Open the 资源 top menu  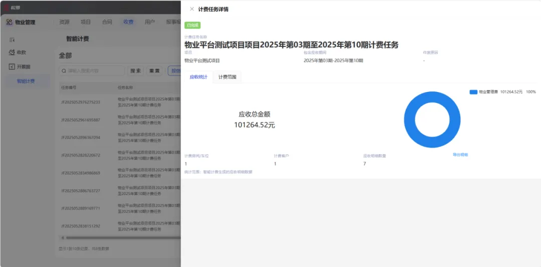pos(64,22)
